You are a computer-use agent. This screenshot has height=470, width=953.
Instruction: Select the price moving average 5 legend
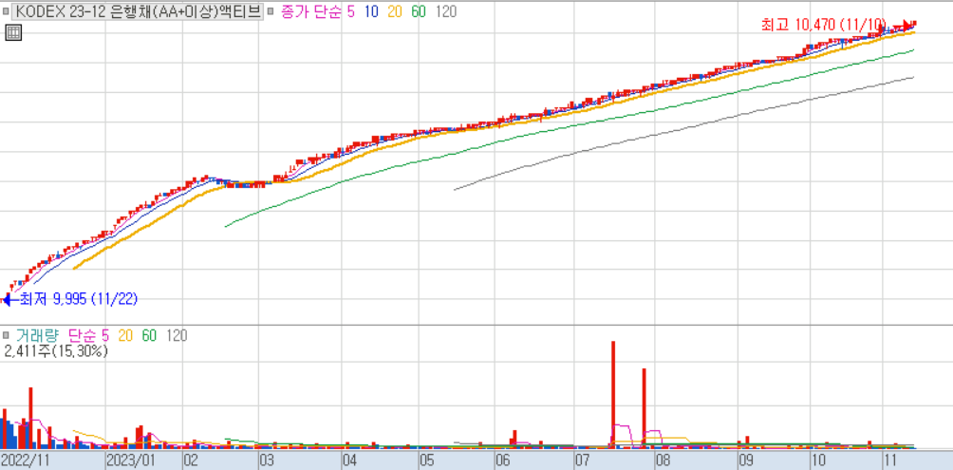pyautogui.click(x=351, y=11)
